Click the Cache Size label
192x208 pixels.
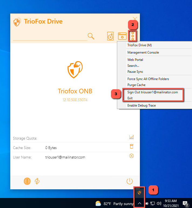(x=22, y=148)
